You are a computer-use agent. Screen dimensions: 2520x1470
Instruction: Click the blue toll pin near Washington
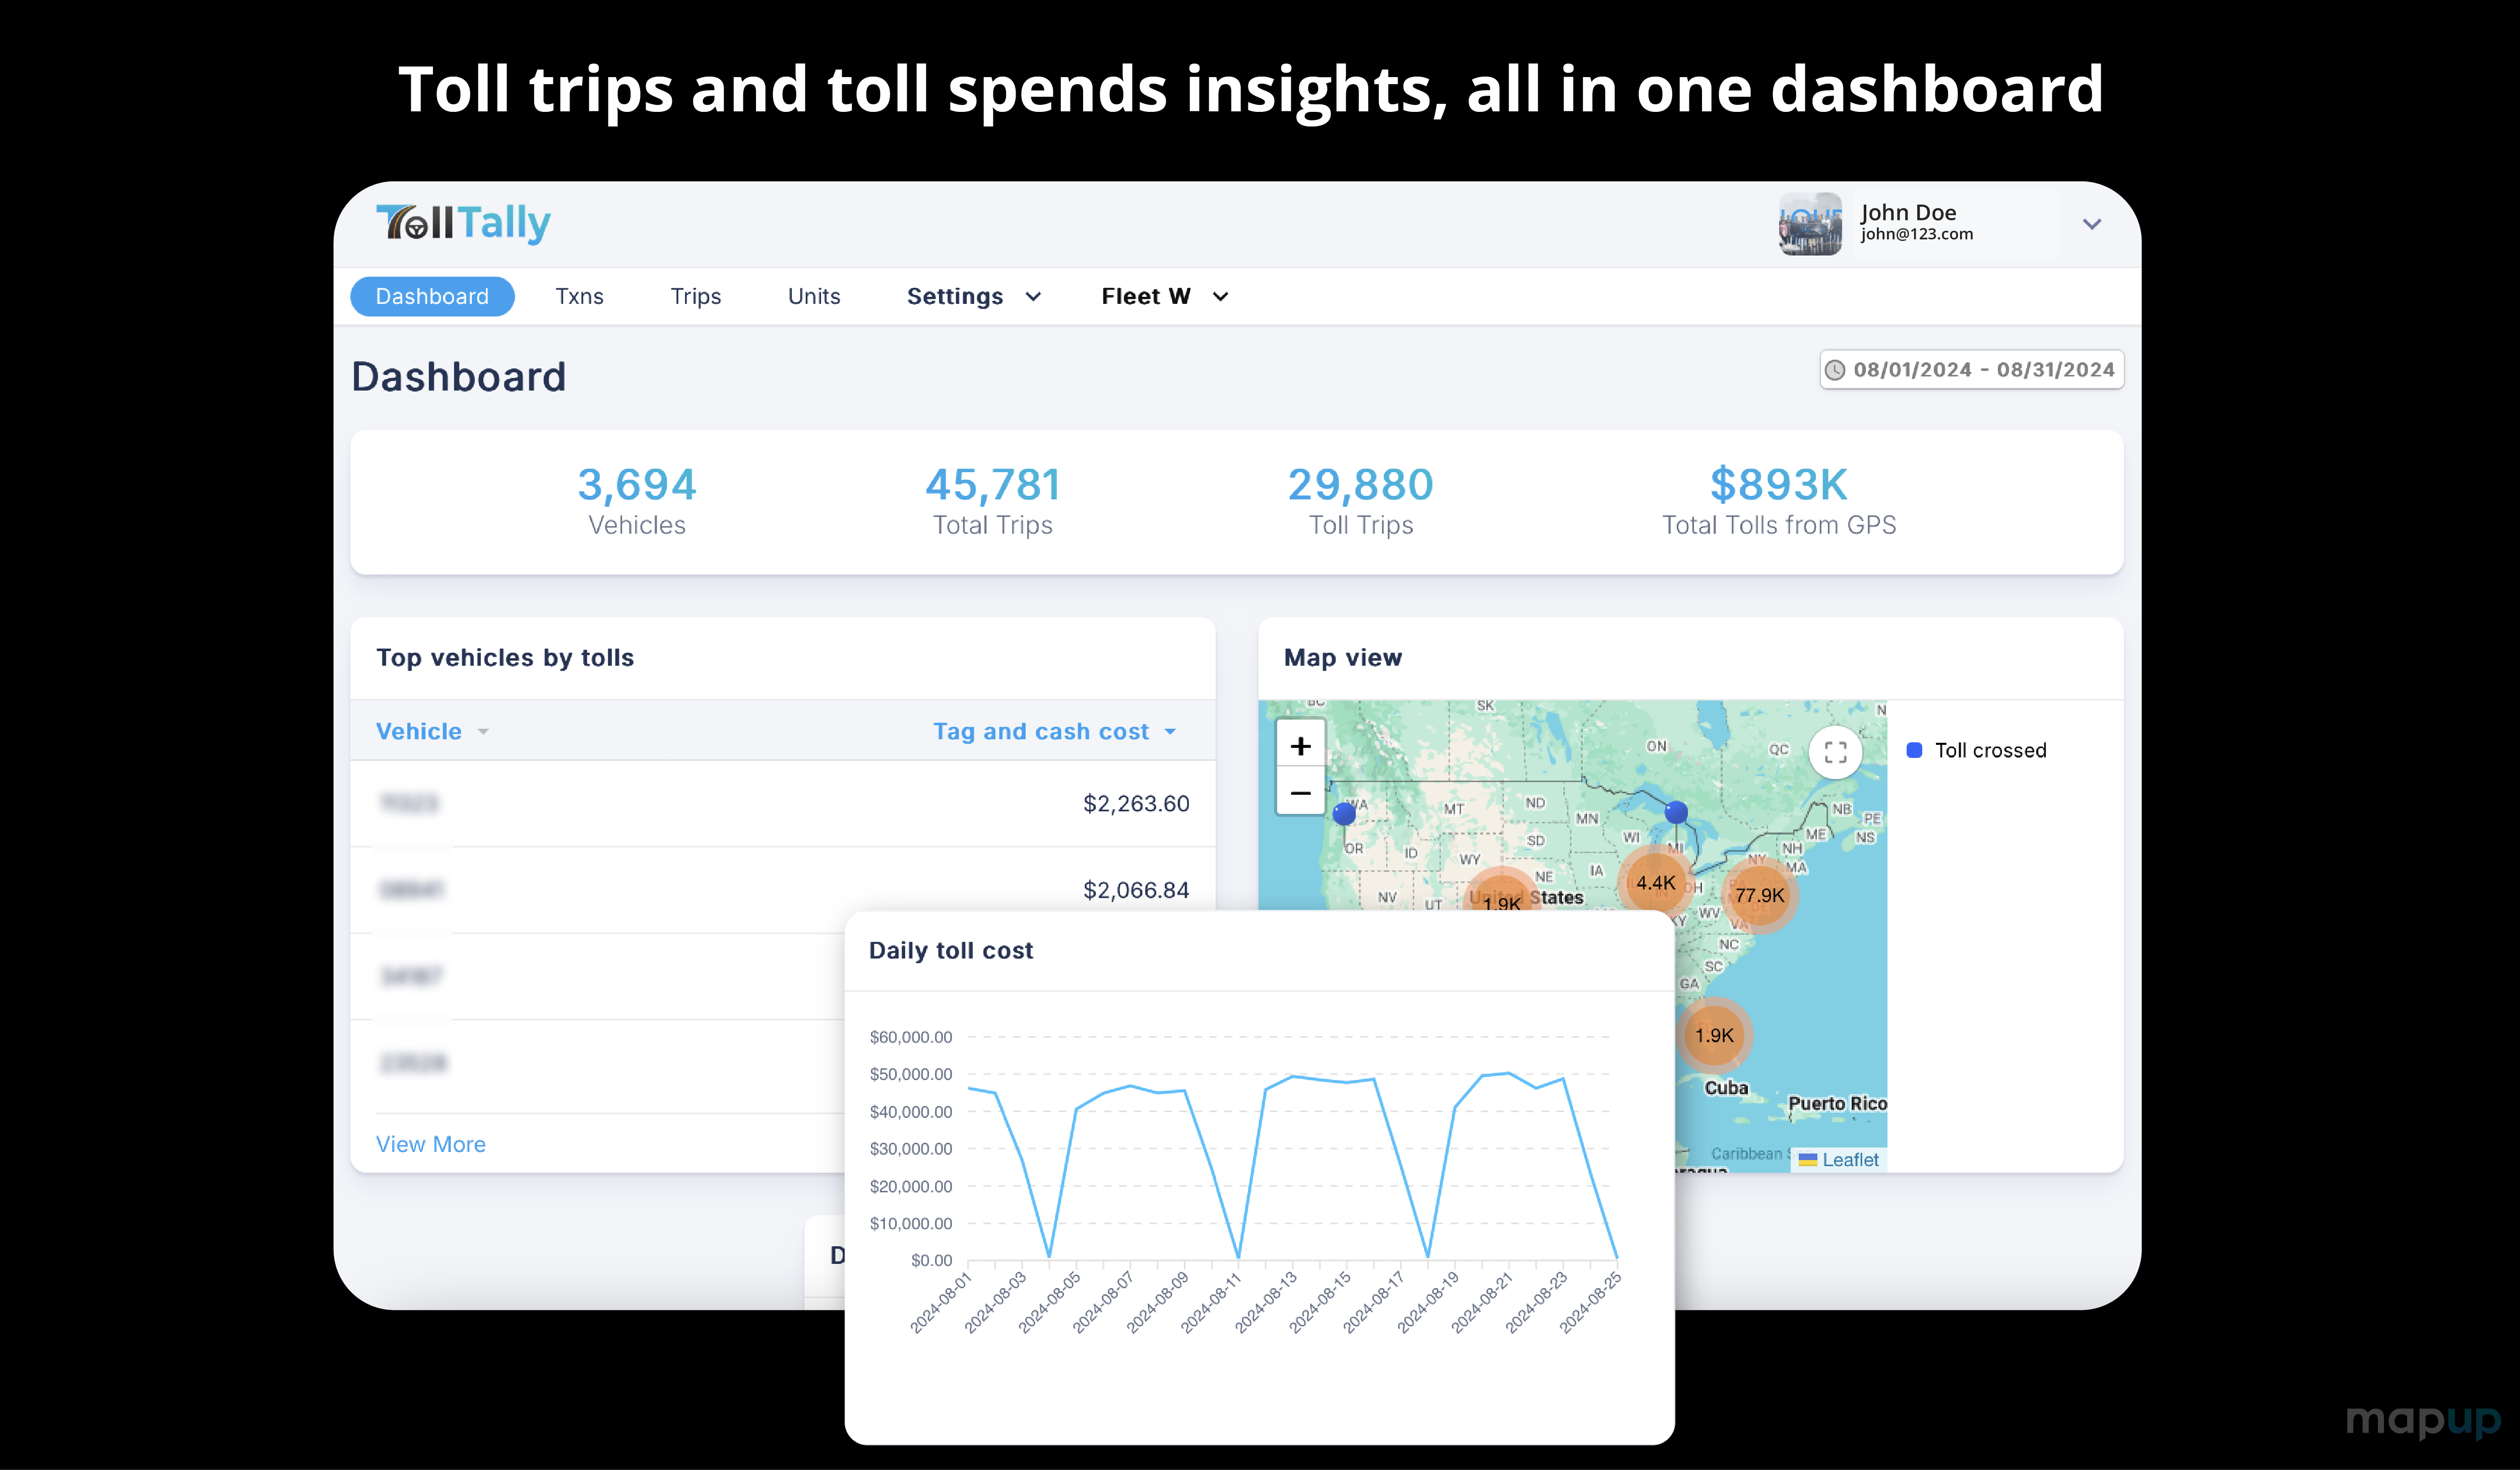(x=1344, y=814)
